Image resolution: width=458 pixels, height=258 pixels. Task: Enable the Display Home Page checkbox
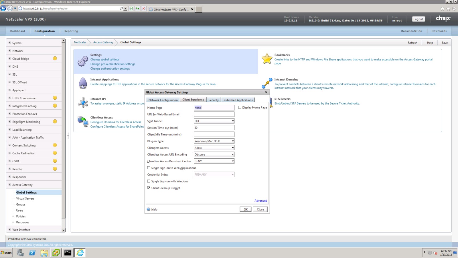tap(240, 107)
